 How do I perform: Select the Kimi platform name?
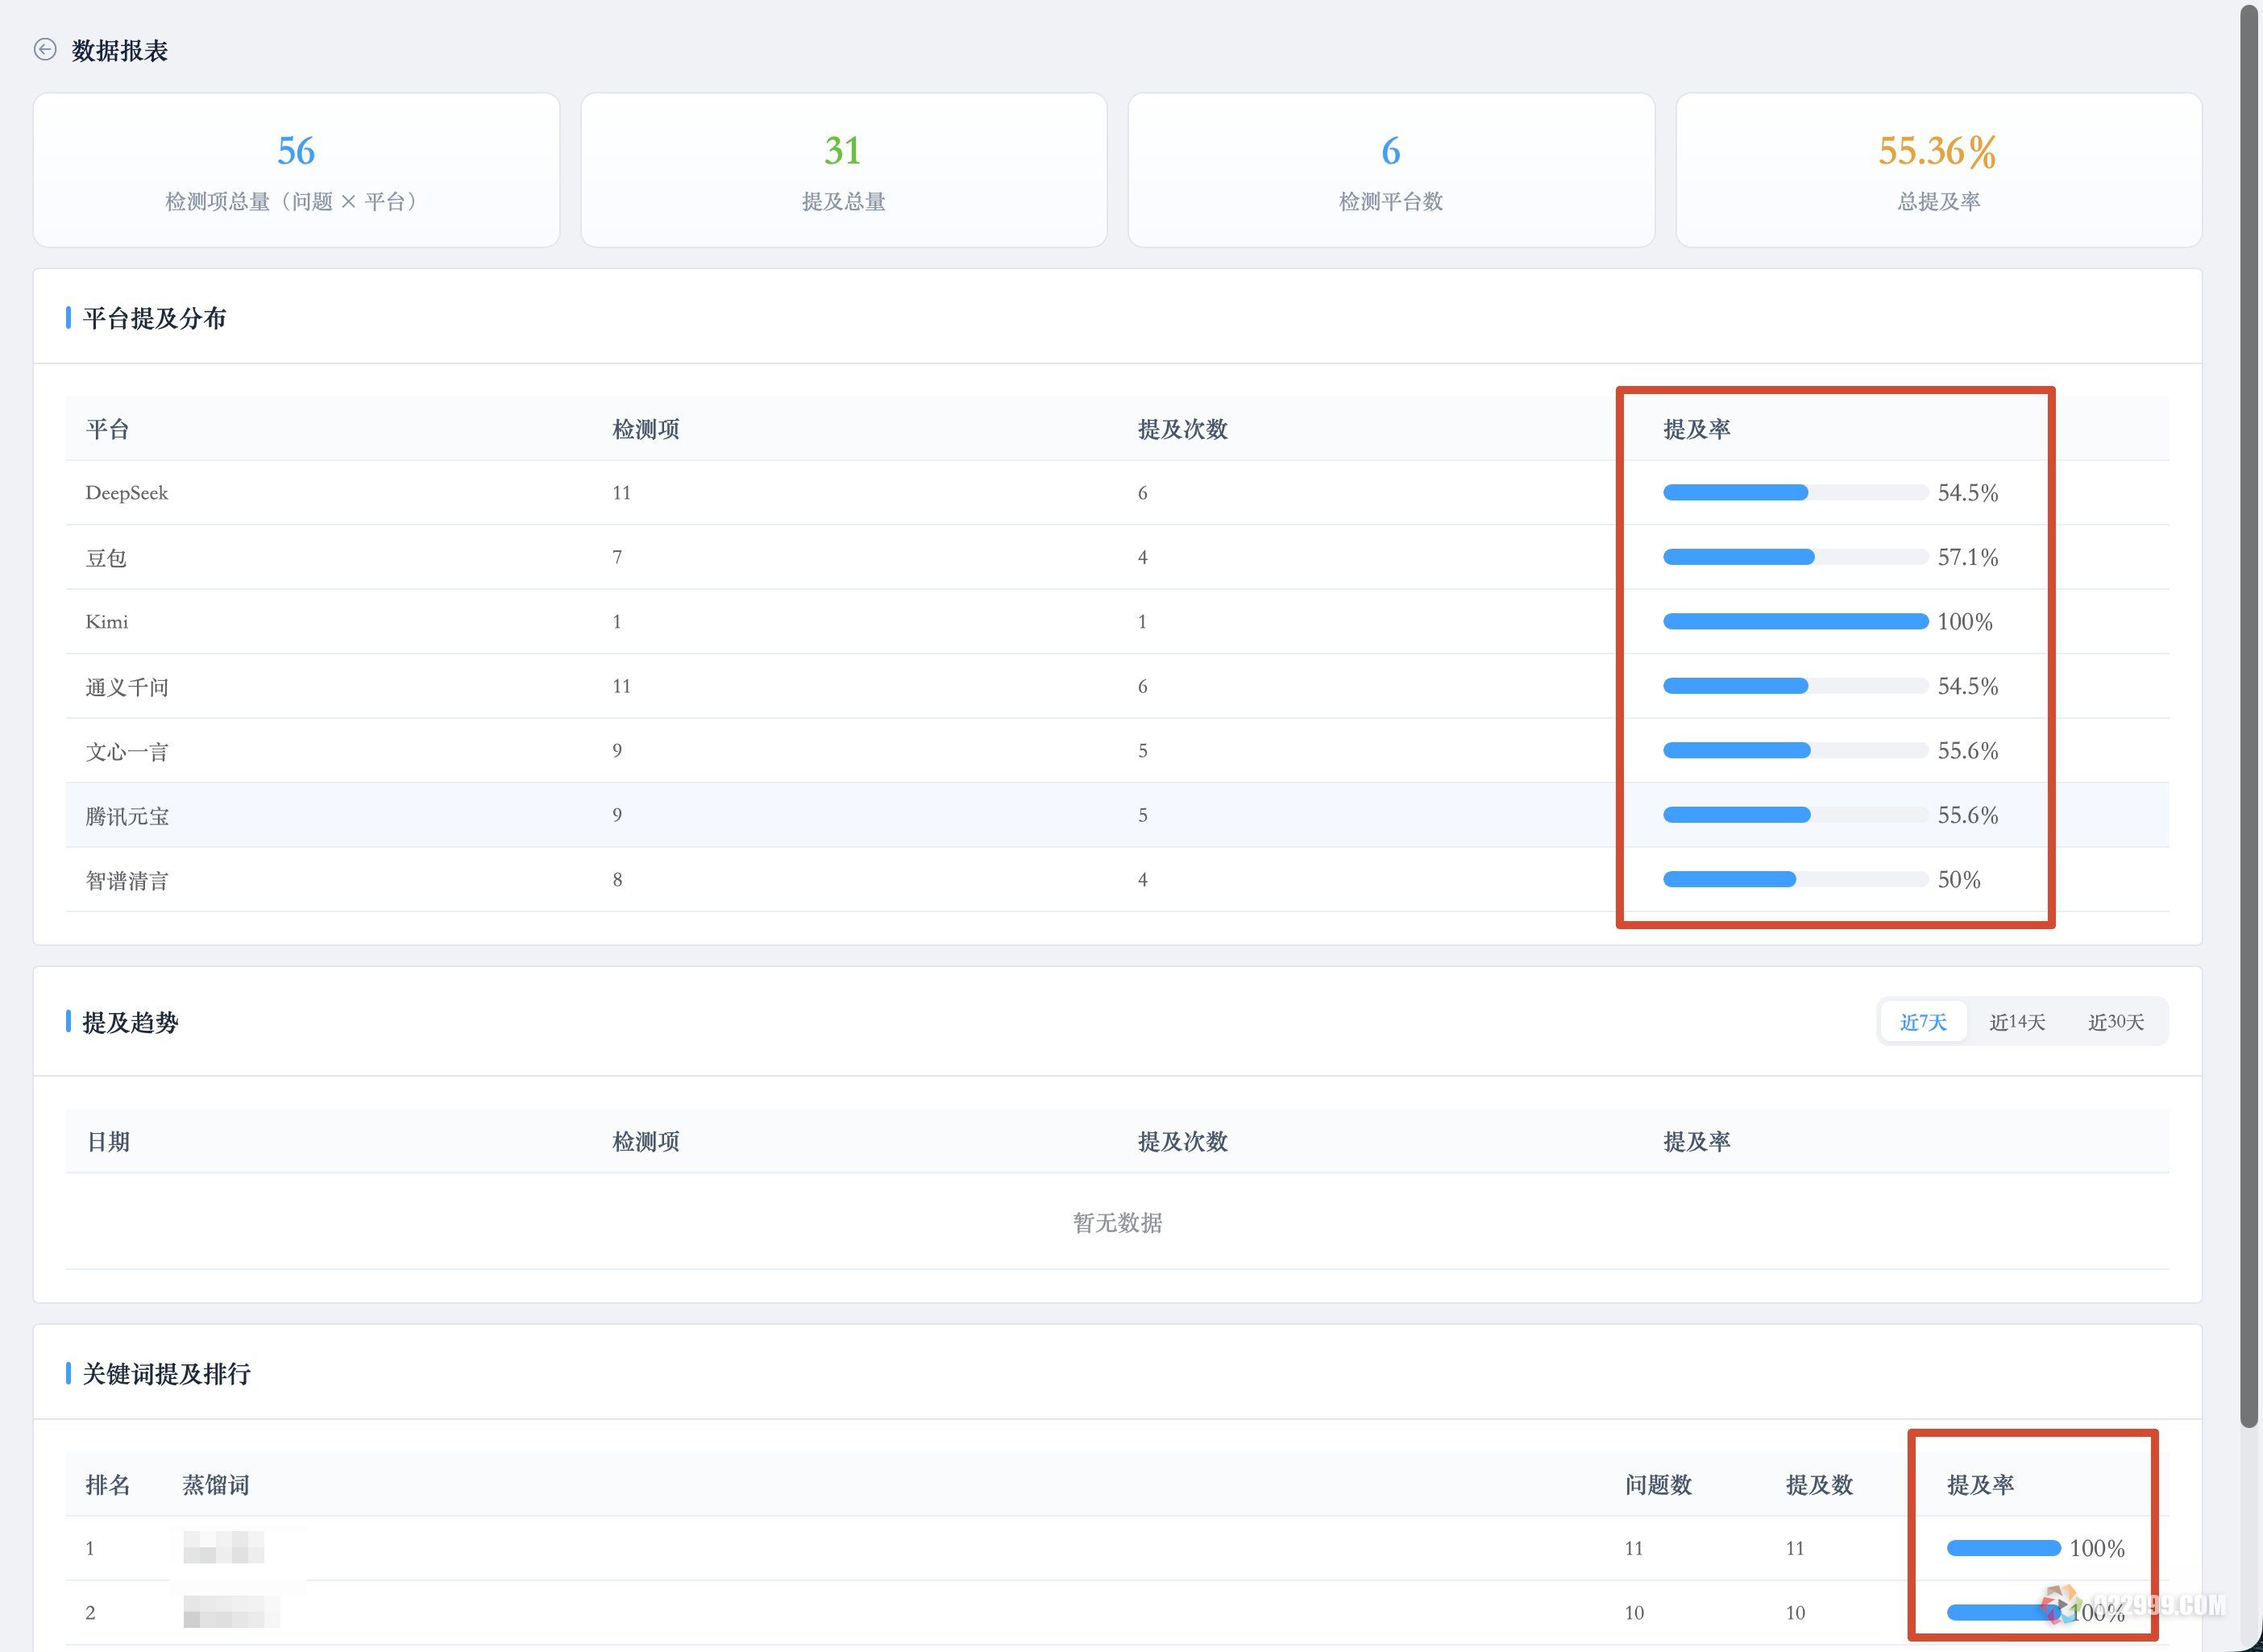tap(107, 622)
